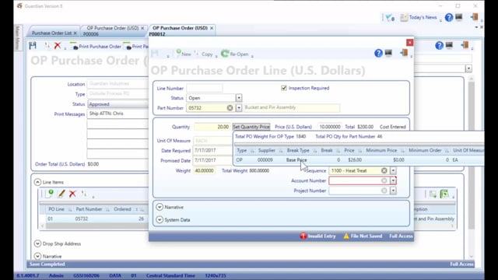Click the exit door icon in top application toolbar
This screenshot has height=280, width=498.
pyautogui.click(x=474, y=17)
